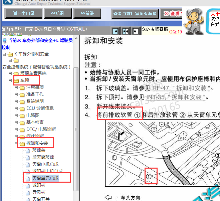Viewport: 220px width, 201px height.
Task: Select the 车顶 folder icon
Action: pyautogui.click(x=16, y=80)
